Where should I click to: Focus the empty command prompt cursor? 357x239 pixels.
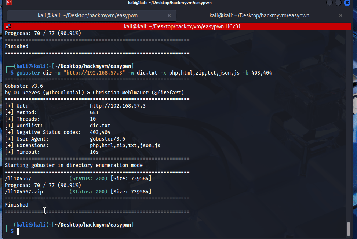(x=18, y=231)
